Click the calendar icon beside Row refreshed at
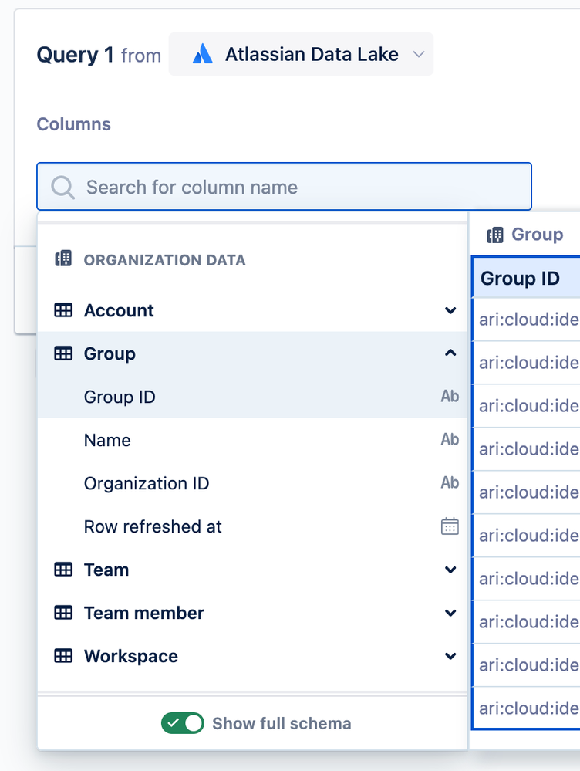 pos(450,526)
